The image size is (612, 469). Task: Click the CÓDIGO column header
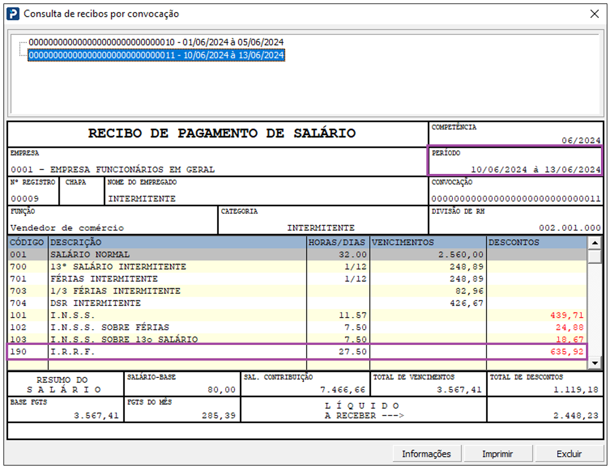(x=28, y=242)
